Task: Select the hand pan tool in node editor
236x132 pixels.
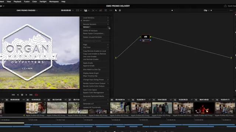Action: tap(120, 11)
